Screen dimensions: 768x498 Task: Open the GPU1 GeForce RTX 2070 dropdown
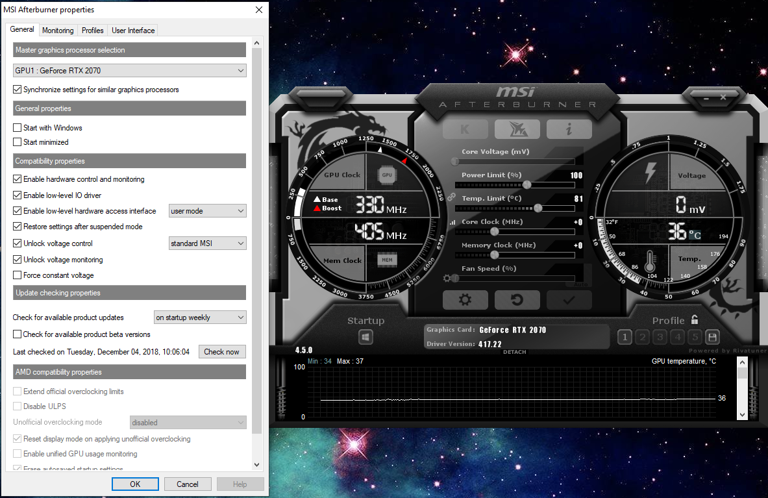point(129,71)
